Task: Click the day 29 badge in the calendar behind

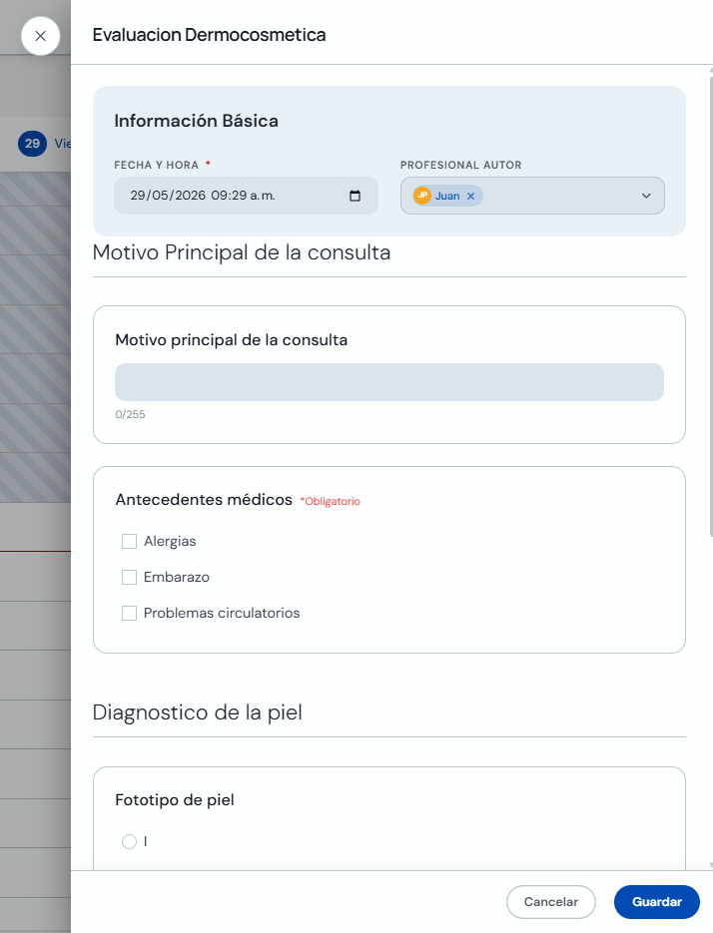Action: 32,144
